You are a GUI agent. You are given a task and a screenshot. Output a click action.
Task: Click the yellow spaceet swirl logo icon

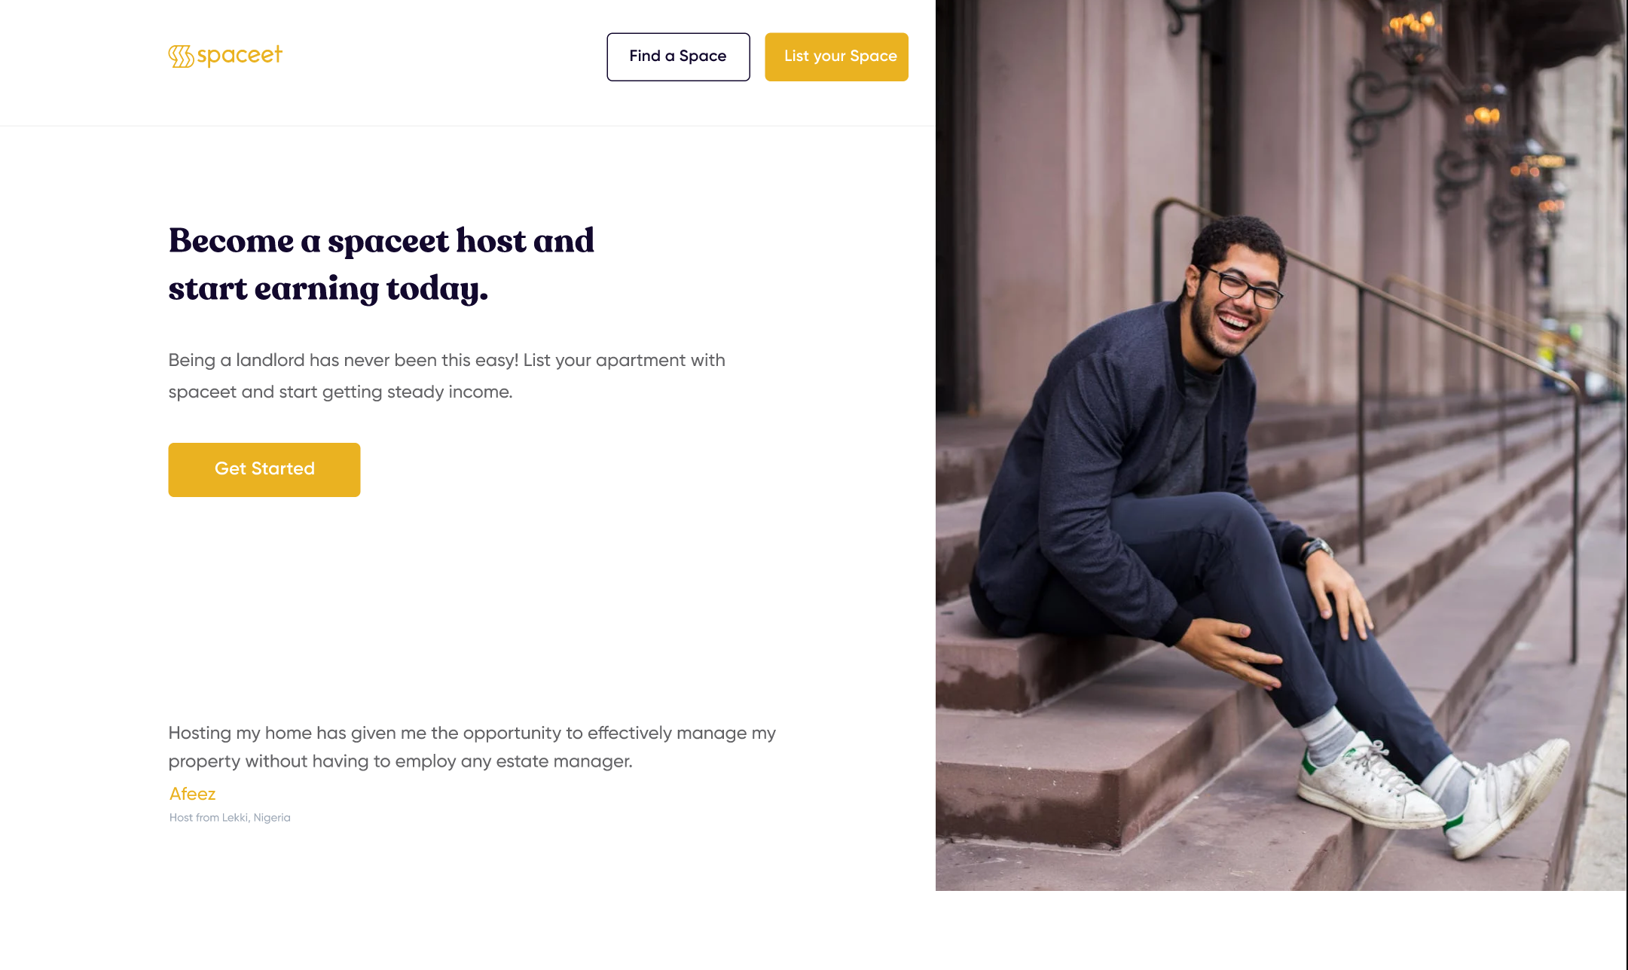pos(180,54)
